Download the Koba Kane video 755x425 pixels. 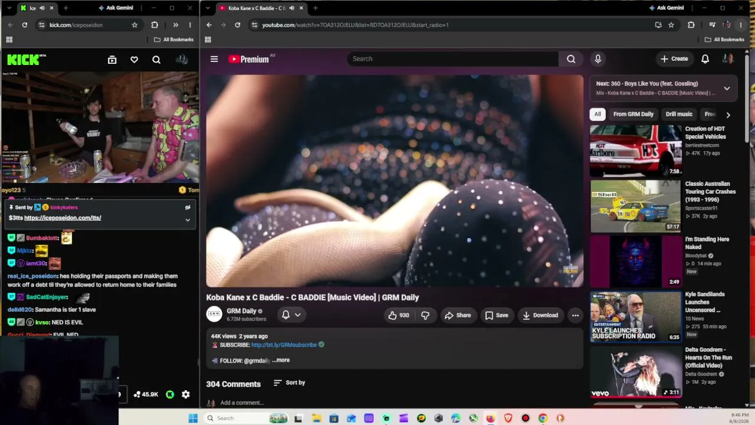point(540,315)
